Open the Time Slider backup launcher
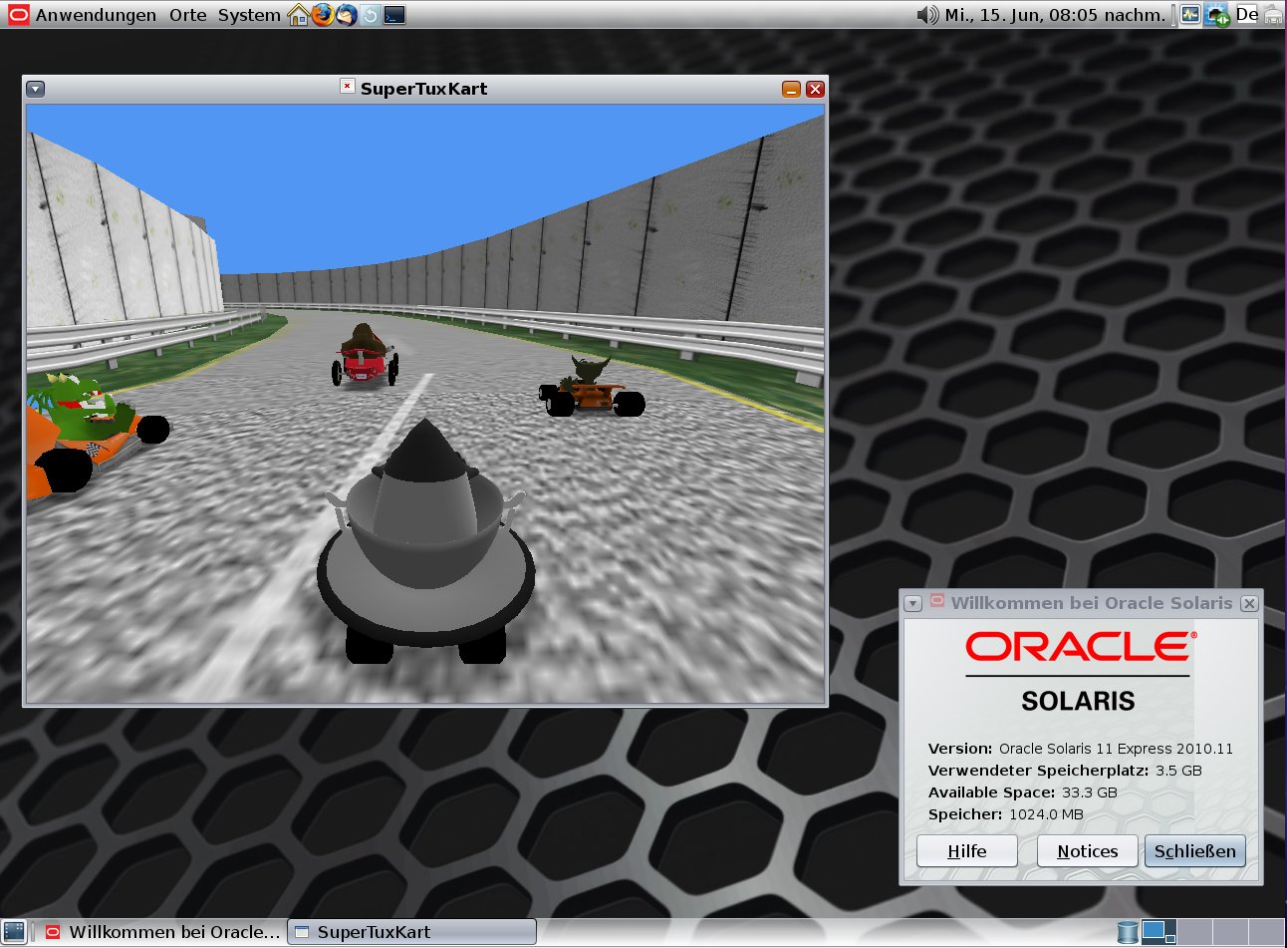The image size is (1287, 948). point(370,15)
